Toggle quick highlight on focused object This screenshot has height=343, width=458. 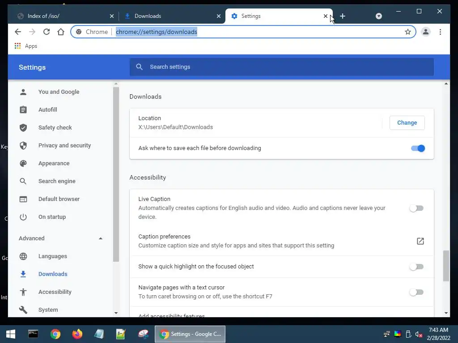click(416, 267)
